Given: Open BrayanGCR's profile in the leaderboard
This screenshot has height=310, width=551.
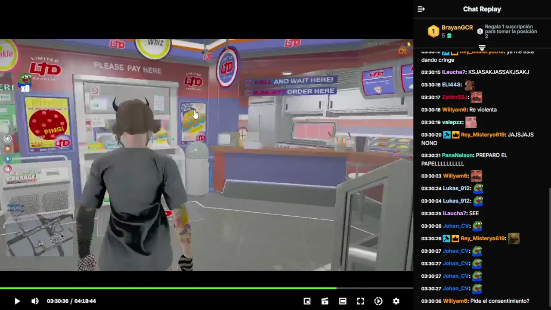Looking at the screenshot, I should [457, 28].
